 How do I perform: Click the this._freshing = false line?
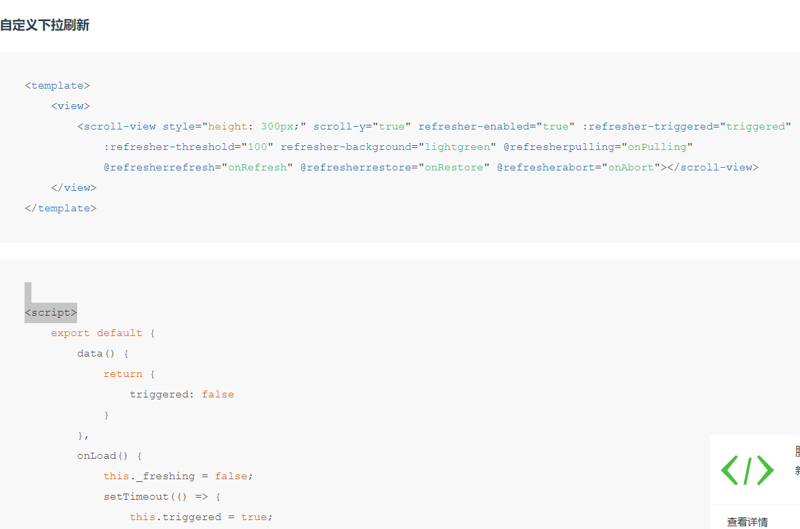coord(177,477)
